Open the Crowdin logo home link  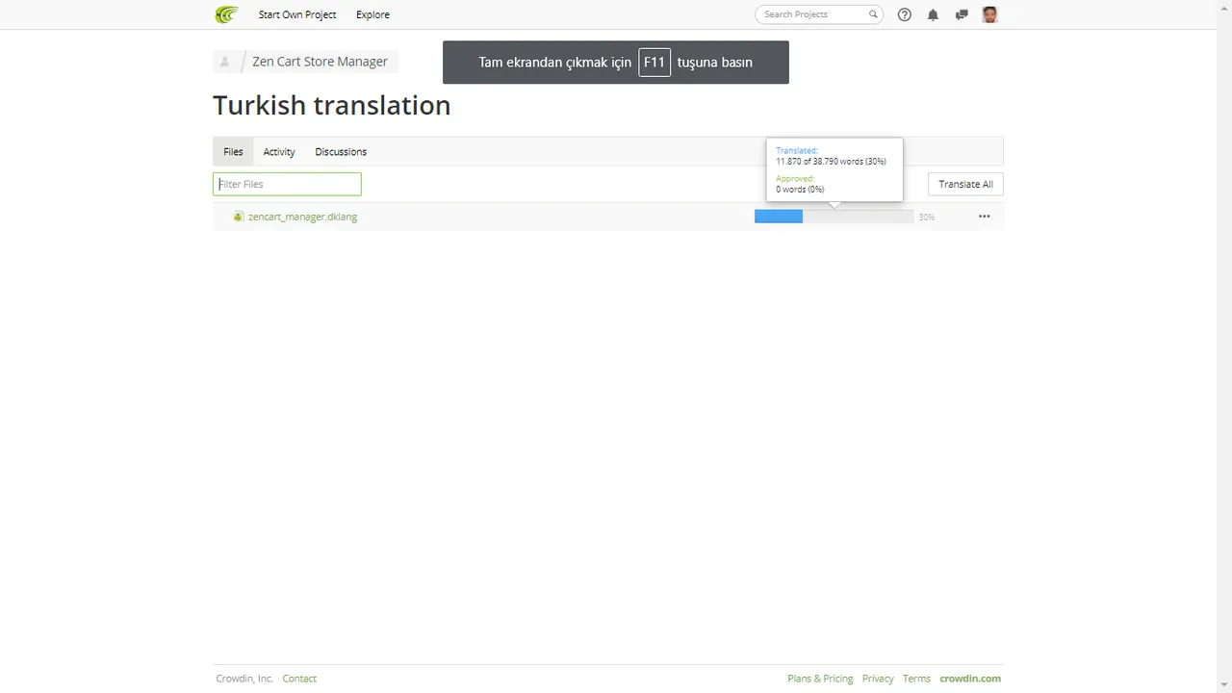[x=226, y=14]
